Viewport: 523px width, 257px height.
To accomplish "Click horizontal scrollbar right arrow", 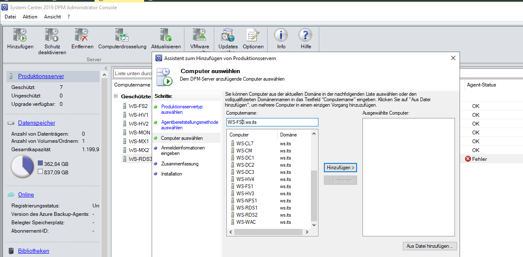I will [x=307, y=232].
